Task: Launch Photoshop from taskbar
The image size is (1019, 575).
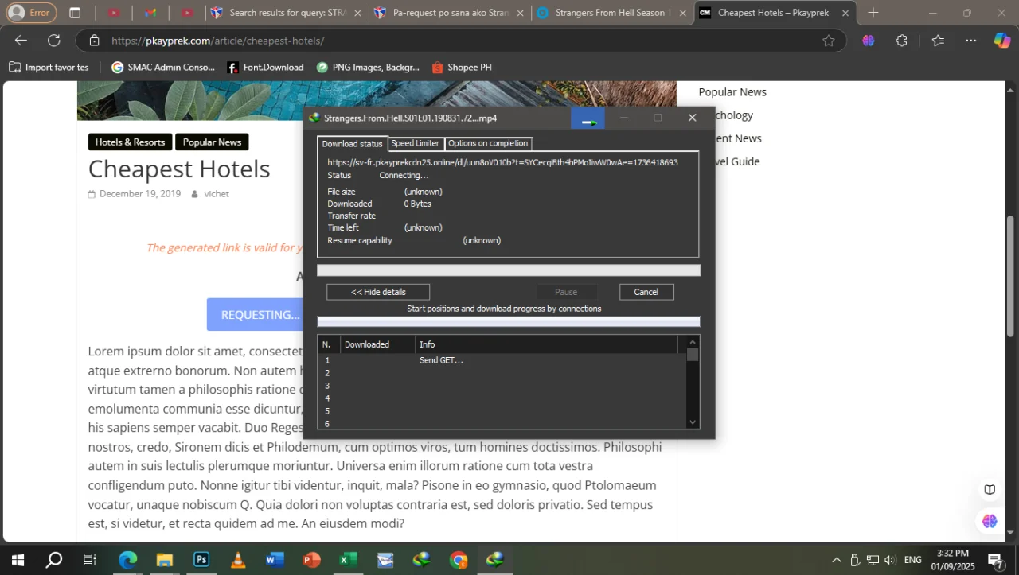Action: 201,560
